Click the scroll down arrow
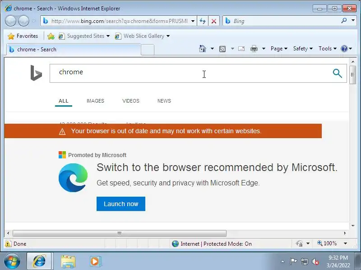Screen dimensions: 361x270 (353, 226)
